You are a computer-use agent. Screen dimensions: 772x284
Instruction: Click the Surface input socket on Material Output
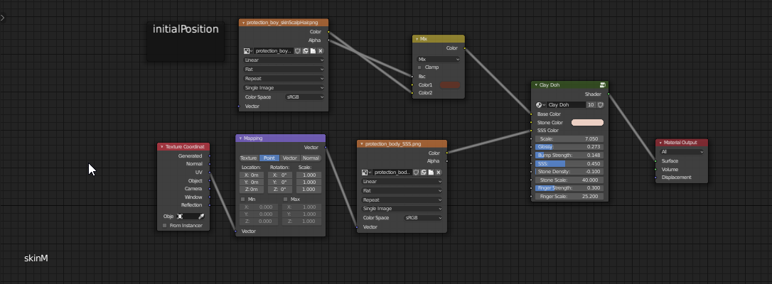tap(656, 161)
